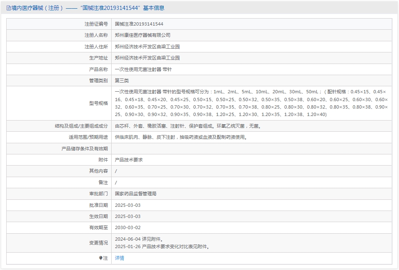Click the document icon beside the page title
Screen dimensions: 399x270
(8, 8)
